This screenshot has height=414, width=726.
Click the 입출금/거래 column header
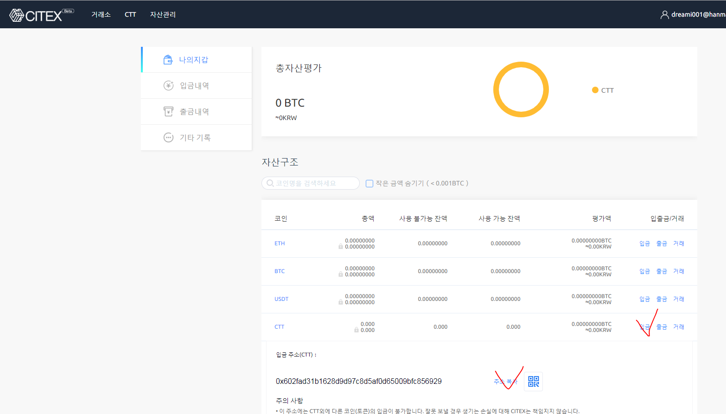(x=667, y=218)
